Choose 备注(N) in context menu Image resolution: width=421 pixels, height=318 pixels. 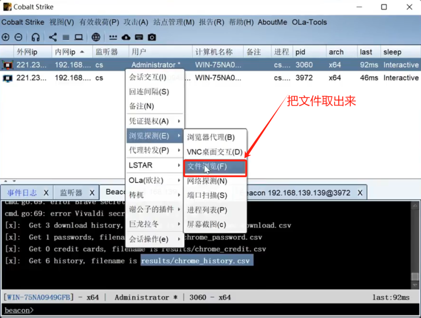pos(155,106)
